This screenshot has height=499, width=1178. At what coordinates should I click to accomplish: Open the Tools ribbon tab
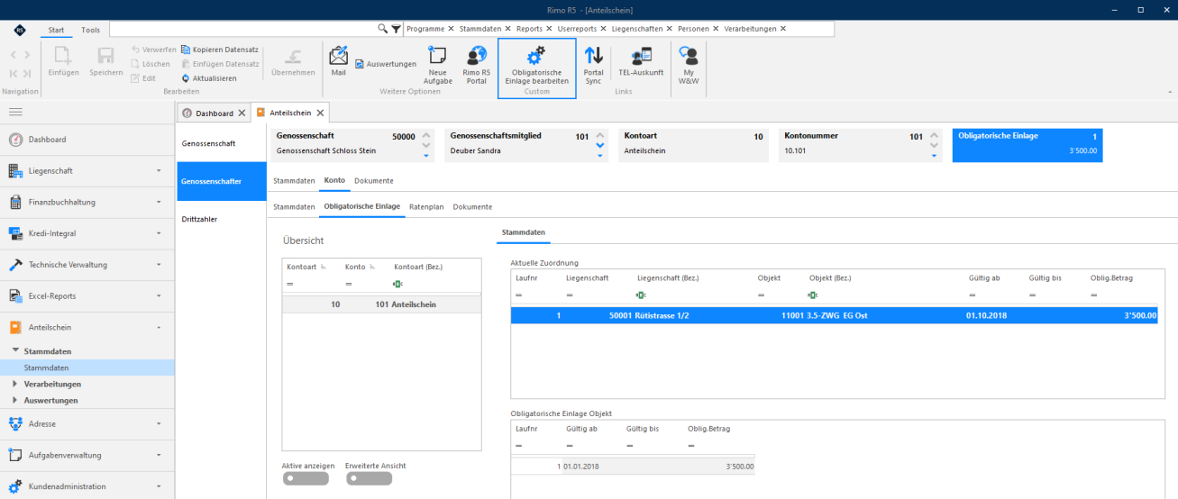tap(91, 30)
